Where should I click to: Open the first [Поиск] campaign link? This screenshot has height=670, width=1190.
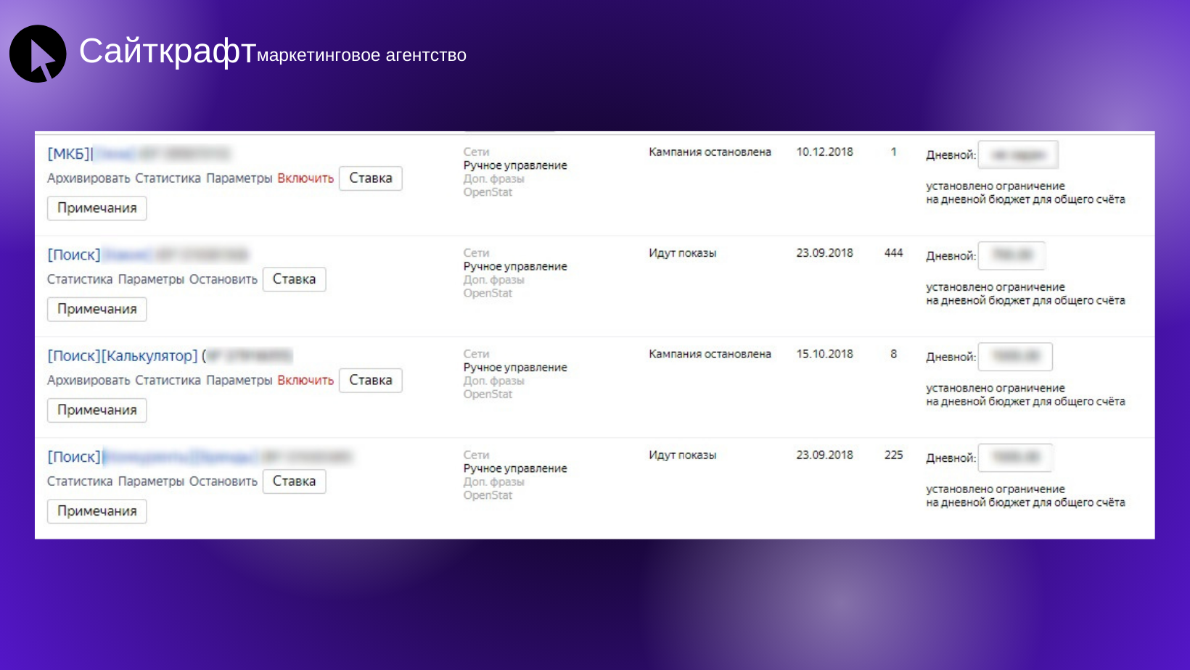click(74, 255)
